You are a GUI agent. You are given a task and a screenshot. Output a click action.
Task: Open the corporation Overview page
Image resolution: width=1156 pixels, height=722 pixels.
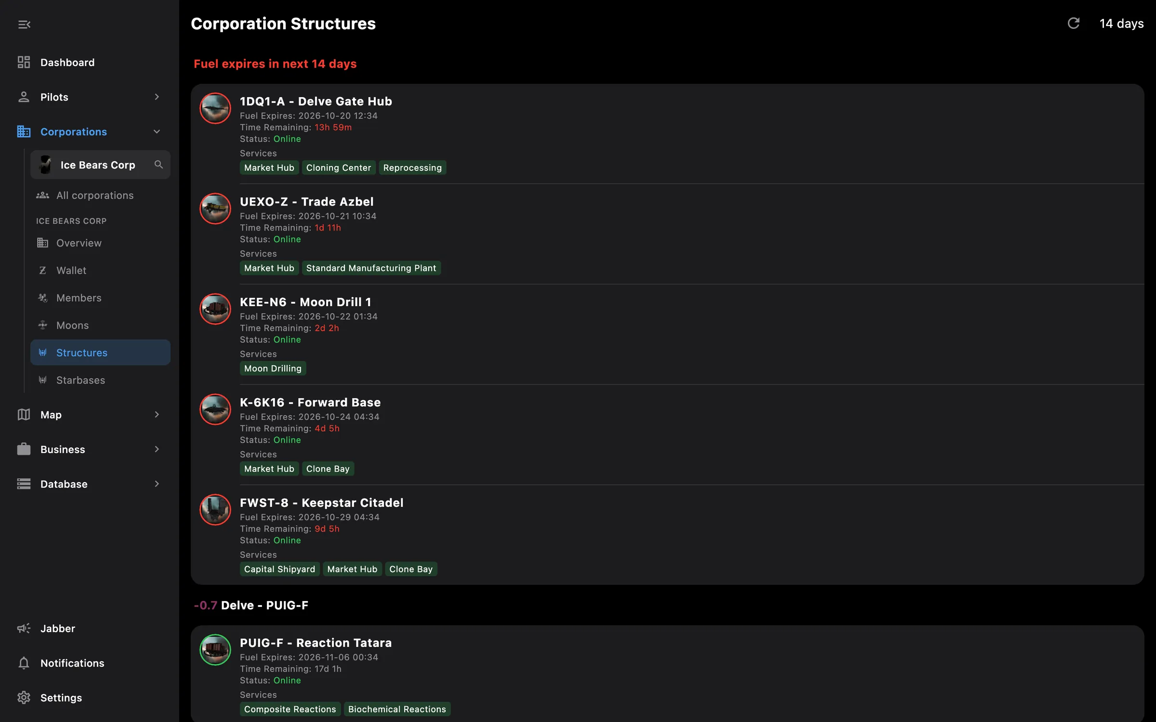100,243
